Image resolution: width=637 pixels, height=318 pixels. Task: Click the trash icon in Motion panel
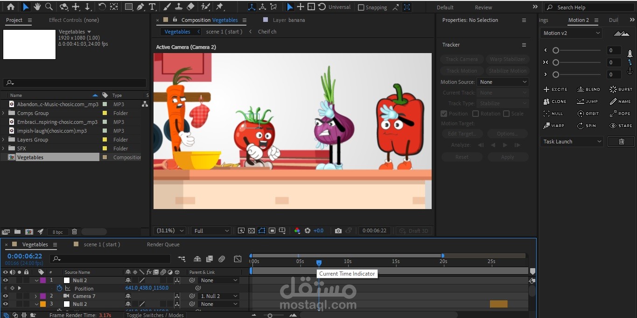click(x=621, y=142)
